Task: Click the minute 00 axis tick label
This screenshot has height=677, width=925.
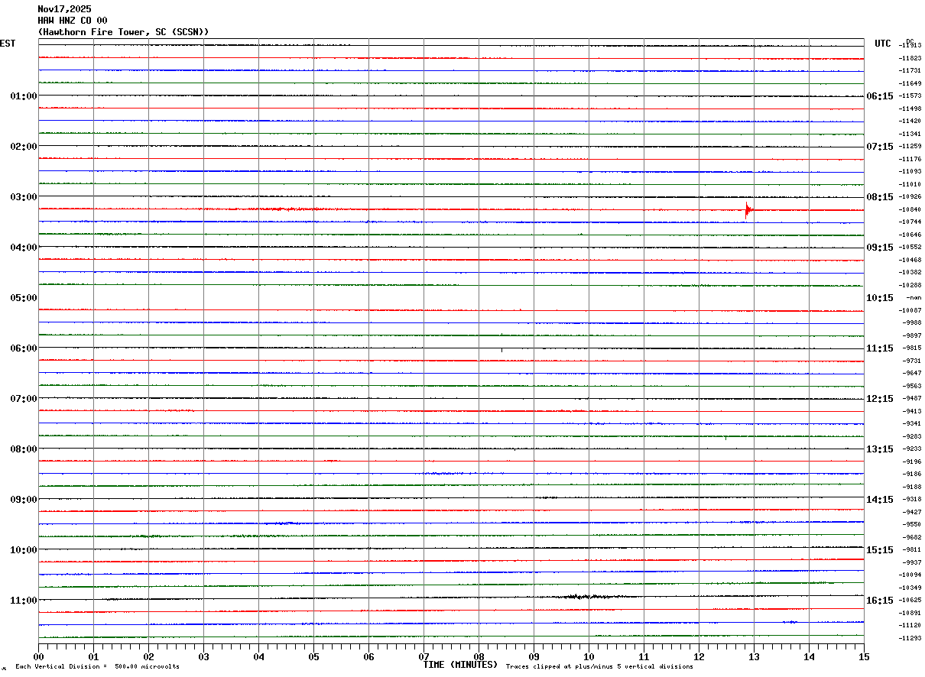Action: coord(39,656)
